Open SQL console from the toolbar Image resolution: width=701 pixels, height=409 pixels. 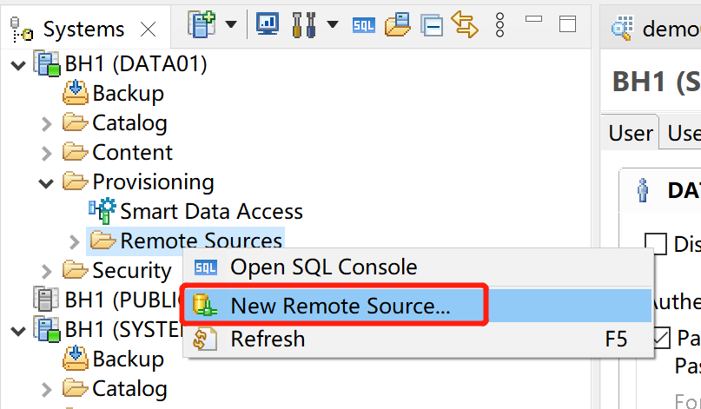(x=364, y=24)
